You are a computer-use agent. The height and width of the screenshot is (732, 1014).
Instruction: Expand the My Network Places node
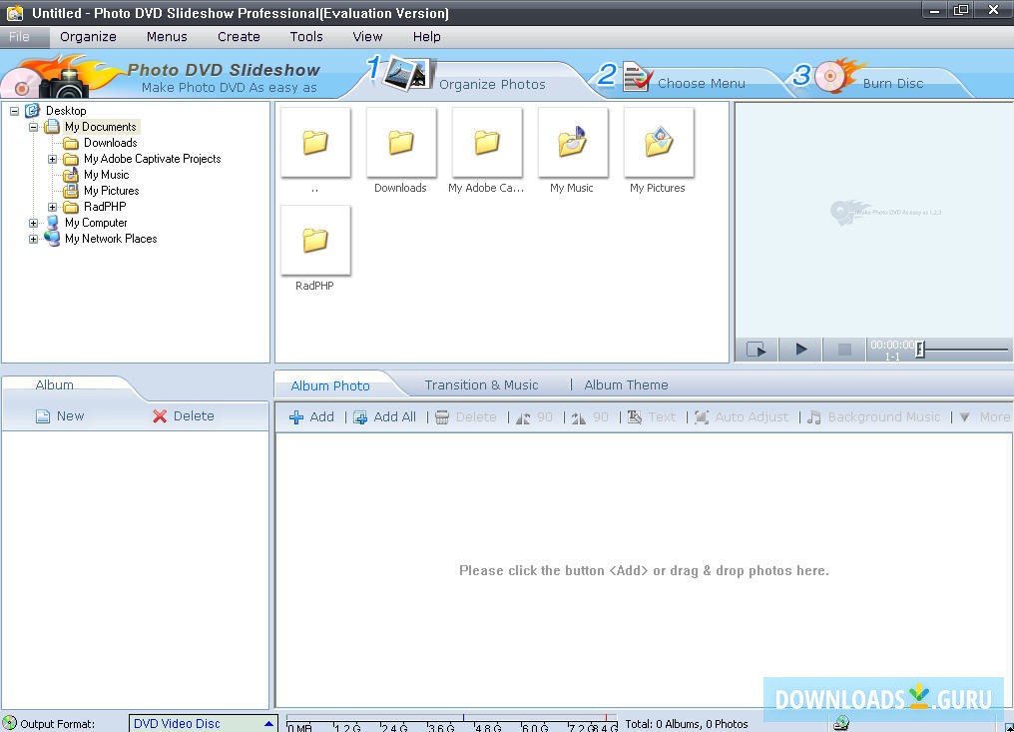point(33,239)
